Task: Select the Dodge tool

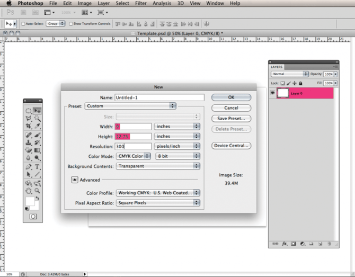Action: coord(37,158)
